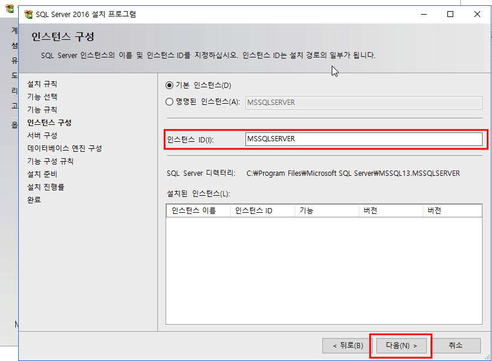
Task: Select 데이터베이스 엔진 구성 step in sidebar
Action: point(65,148)
